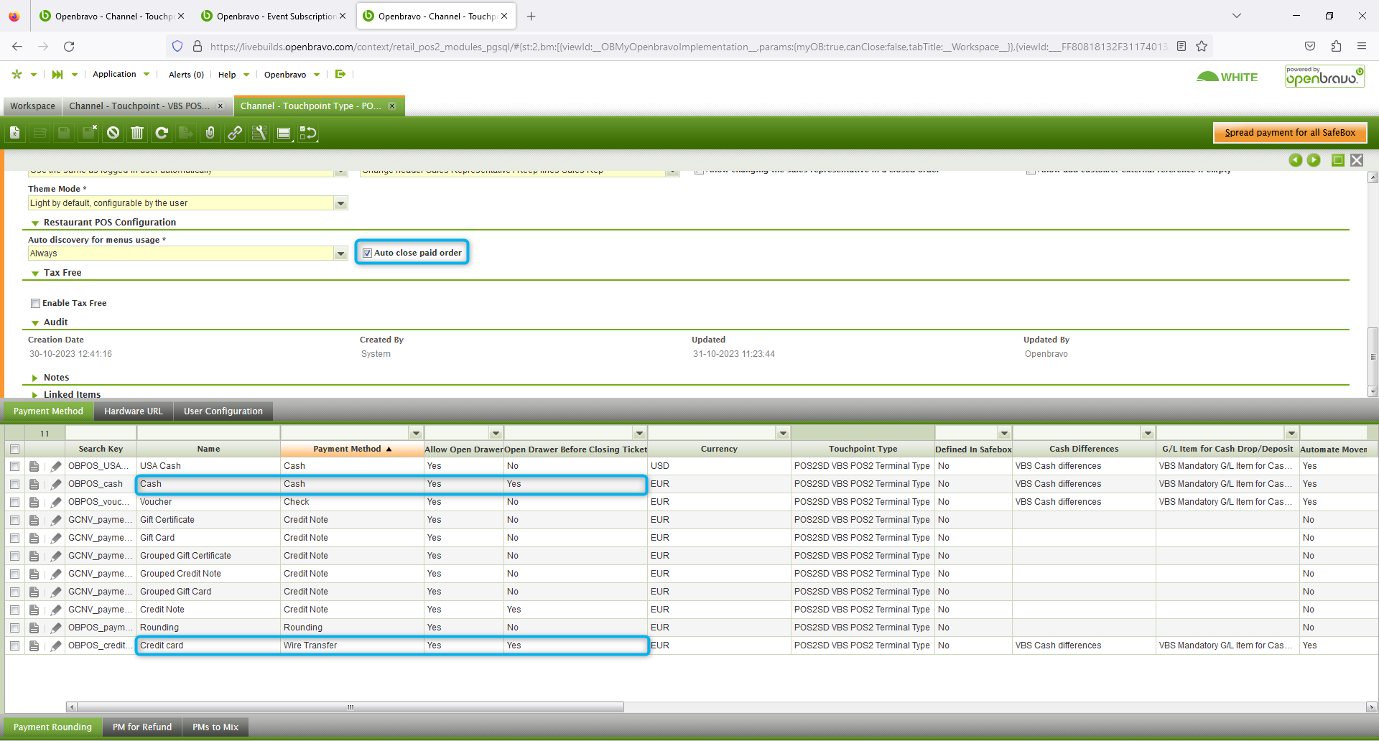Collapse the Restaurant POS Configuration section
Viewport: 1379px width, 741px height.
35,223
